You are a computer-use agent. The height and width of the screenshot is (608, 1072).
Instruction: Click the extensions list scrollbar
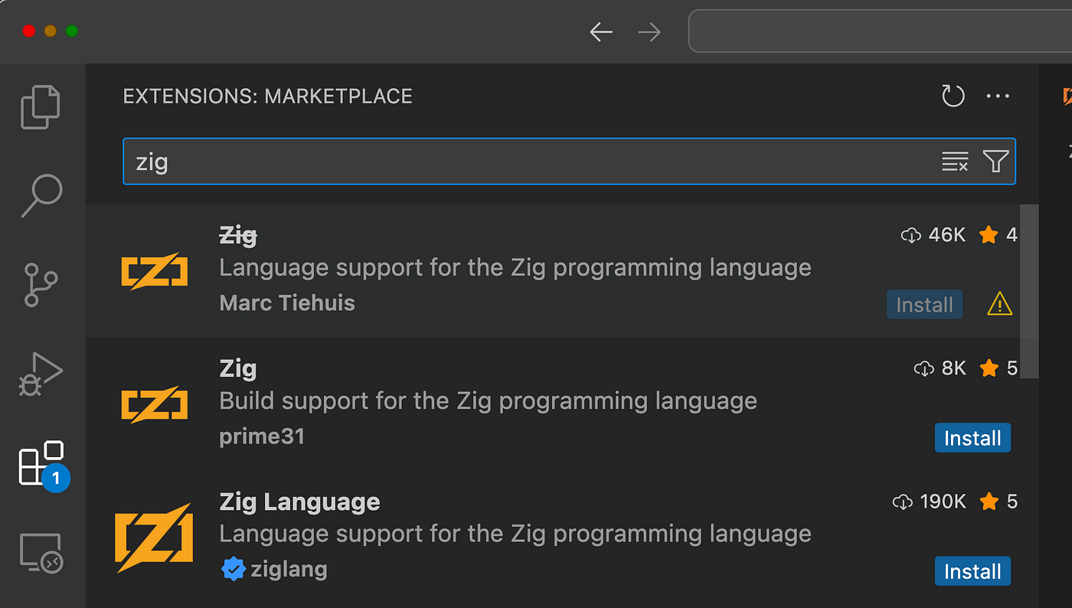1029,272
